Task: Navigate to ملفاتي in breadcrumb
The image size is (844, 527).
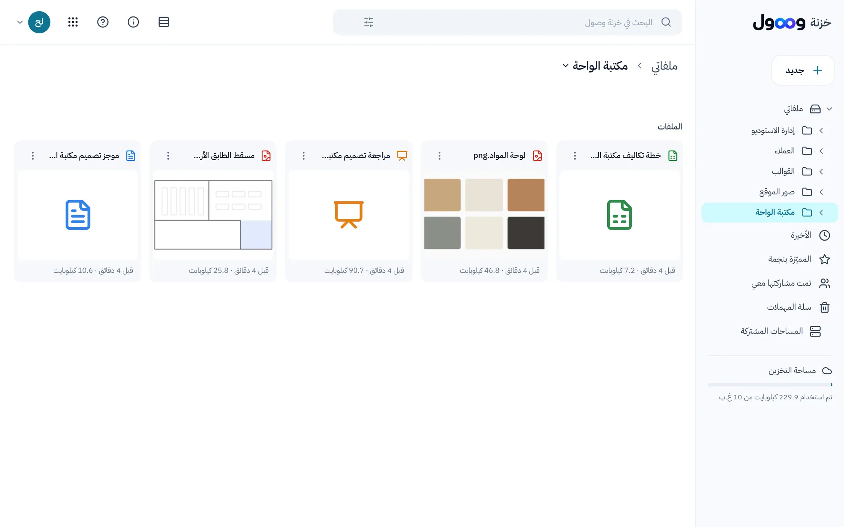Action: pos(664,66)
